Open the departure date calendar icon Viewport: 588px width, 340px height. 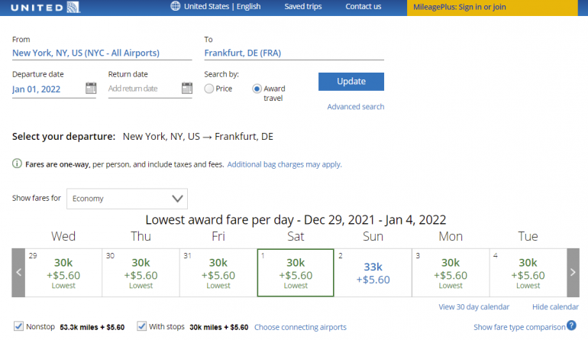(x=91, y=89)
